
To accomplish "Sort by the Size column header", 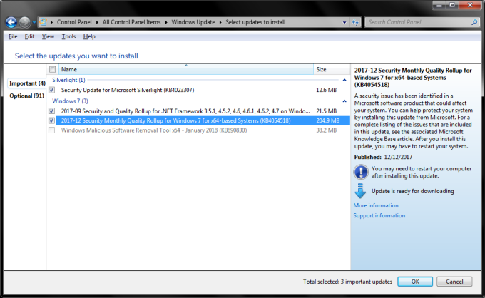I will [x=332, y=69].
